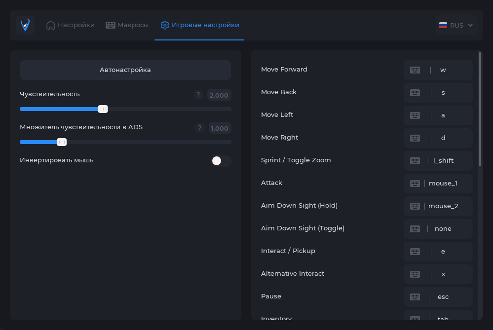This screenshot has width=493, height=330.
Task: Click the app logo icon
Action: click(25, 25)
